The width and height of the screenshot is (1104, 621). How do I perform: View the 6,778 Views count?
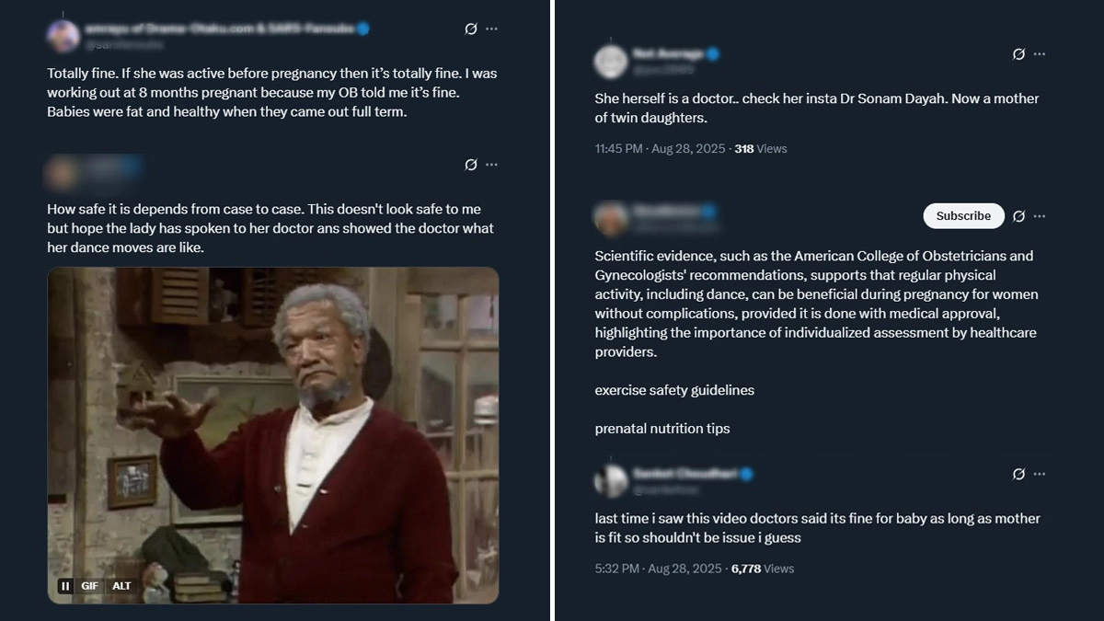tap(763, 569)
